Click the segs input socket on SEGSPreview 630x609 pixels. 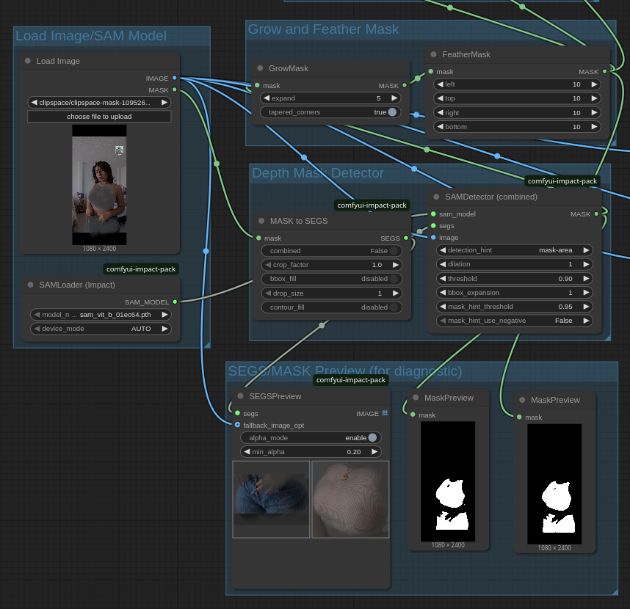point(237,413)
